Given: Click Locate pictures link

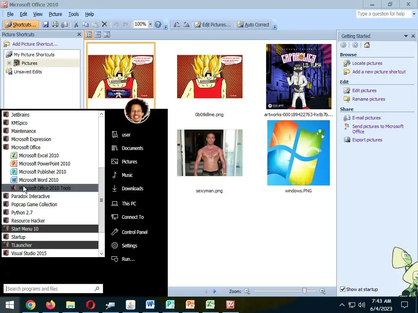Looking at the screenshot, I should click(x=367, y=63).
